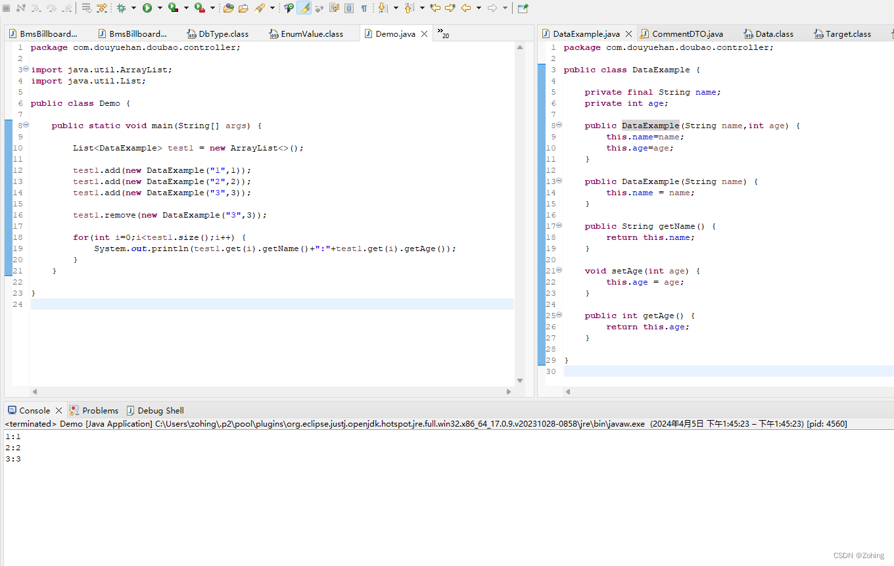Start the Coverage run icon
The width and height of the screenshot is (894, 566).
click(x=173, y=8)
